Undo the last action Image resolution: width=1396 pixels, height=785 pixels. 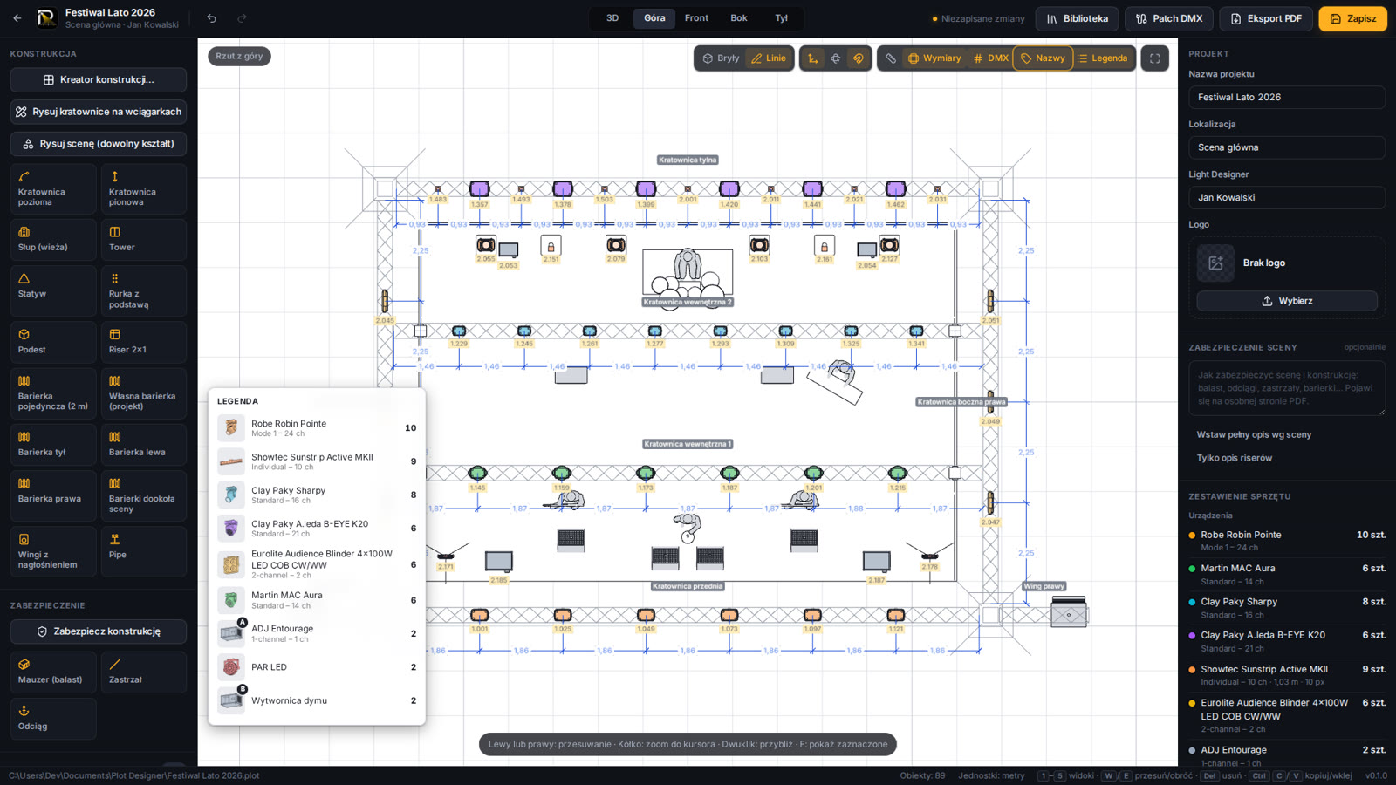click(x=211, y=18)
